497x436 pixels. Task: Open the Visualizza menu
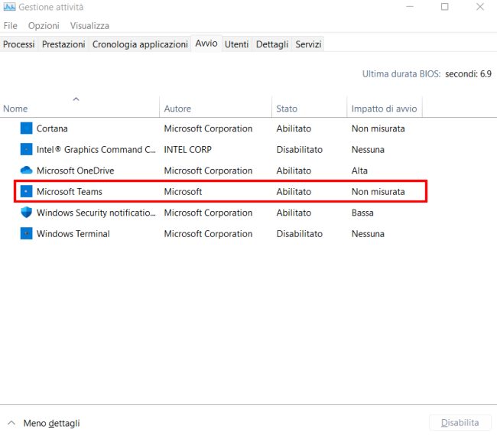tap(89, 26)
